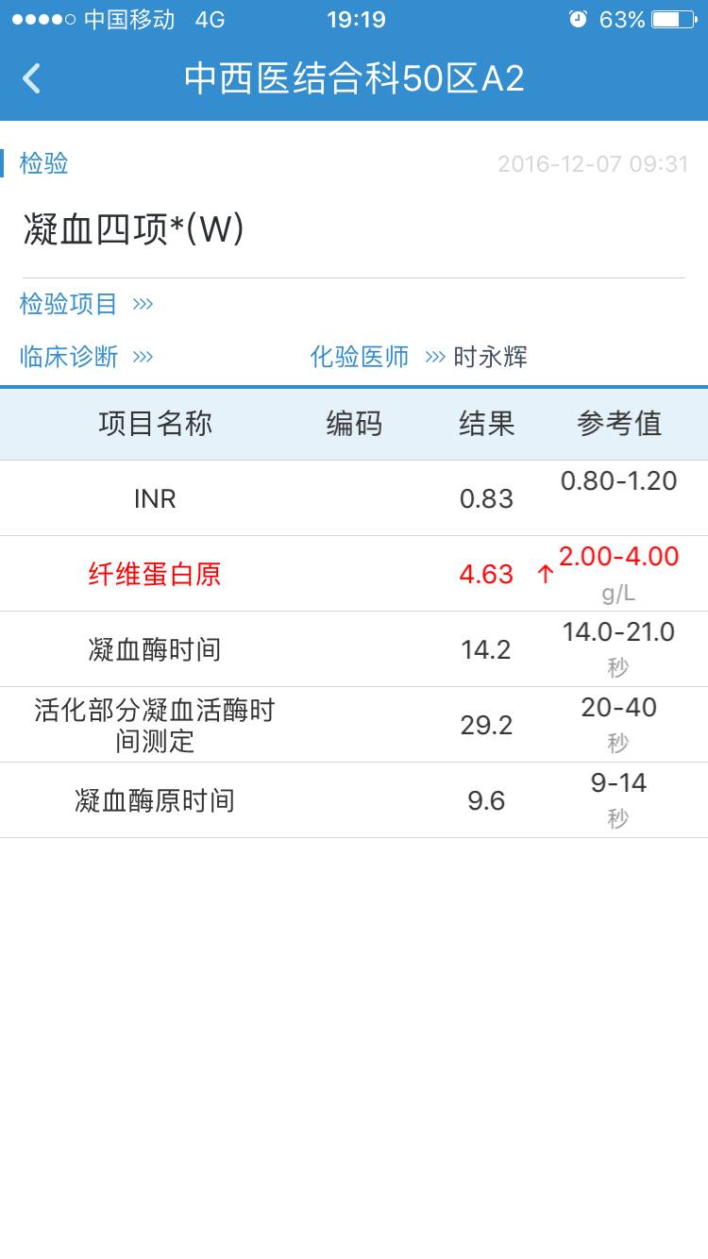Expand the 检验项目 section
The width and height of the screenshot is (708, 1259).
point(86,304)
